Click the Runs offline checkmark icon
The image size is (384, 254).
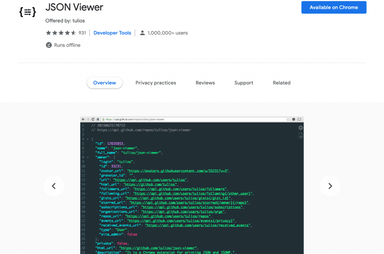pos(49,45)
